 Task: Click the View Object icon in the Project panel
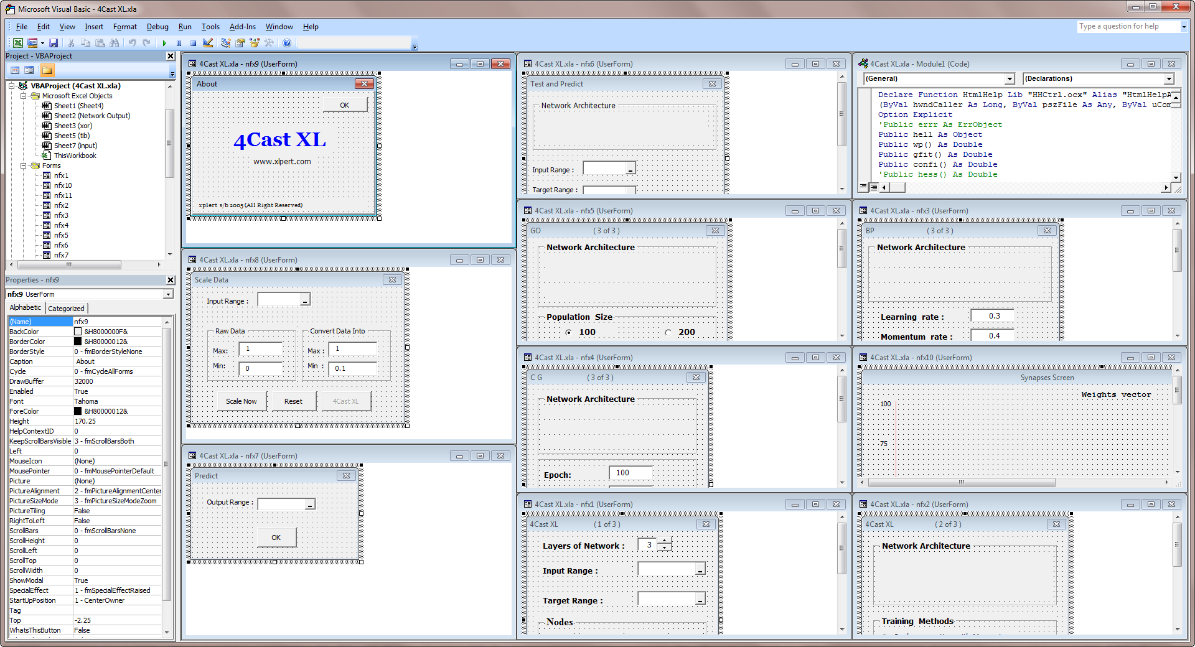pyautogui.click(x=29, y=70)
